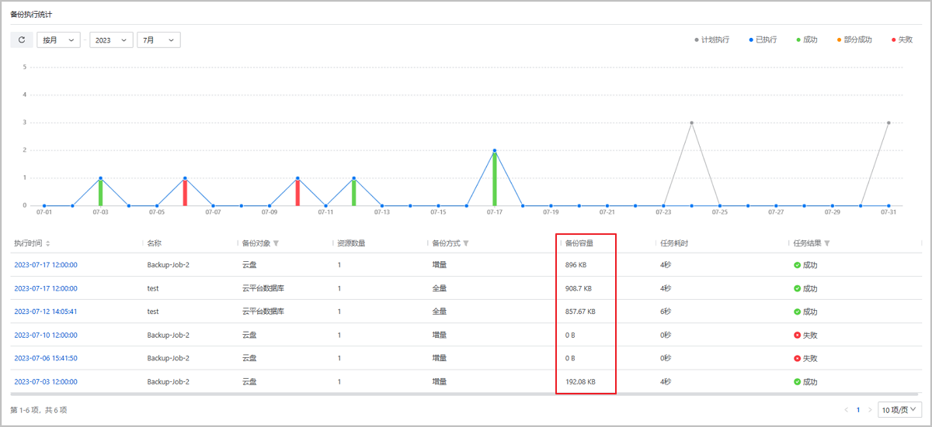Screen dimensions: 932x427
Task: Expand the 10 项/页 page size selector
Action: pyautogui.click(x=899, y=409)
